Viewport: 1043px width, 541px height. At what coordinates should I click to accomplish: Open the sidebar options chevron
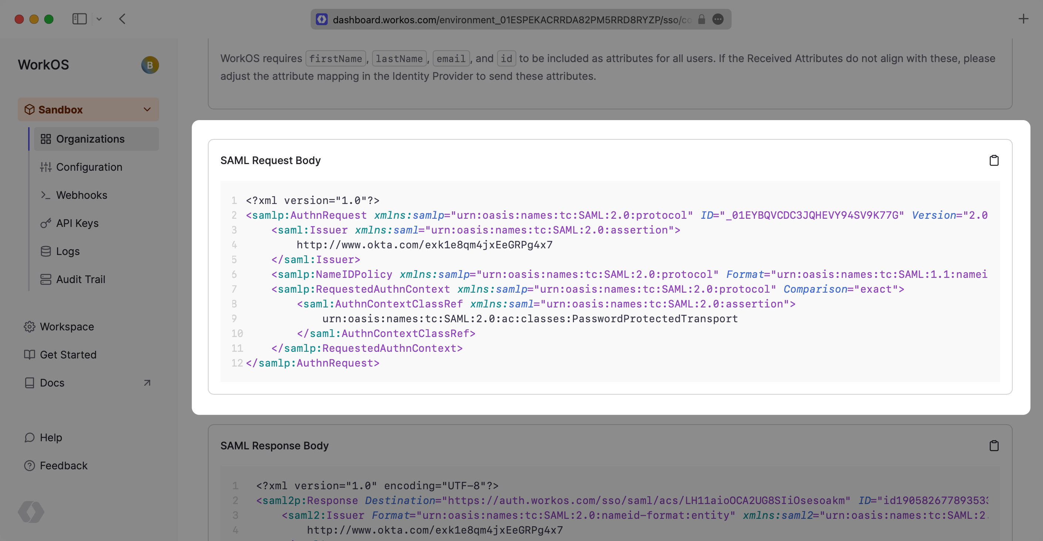point(99,19)
